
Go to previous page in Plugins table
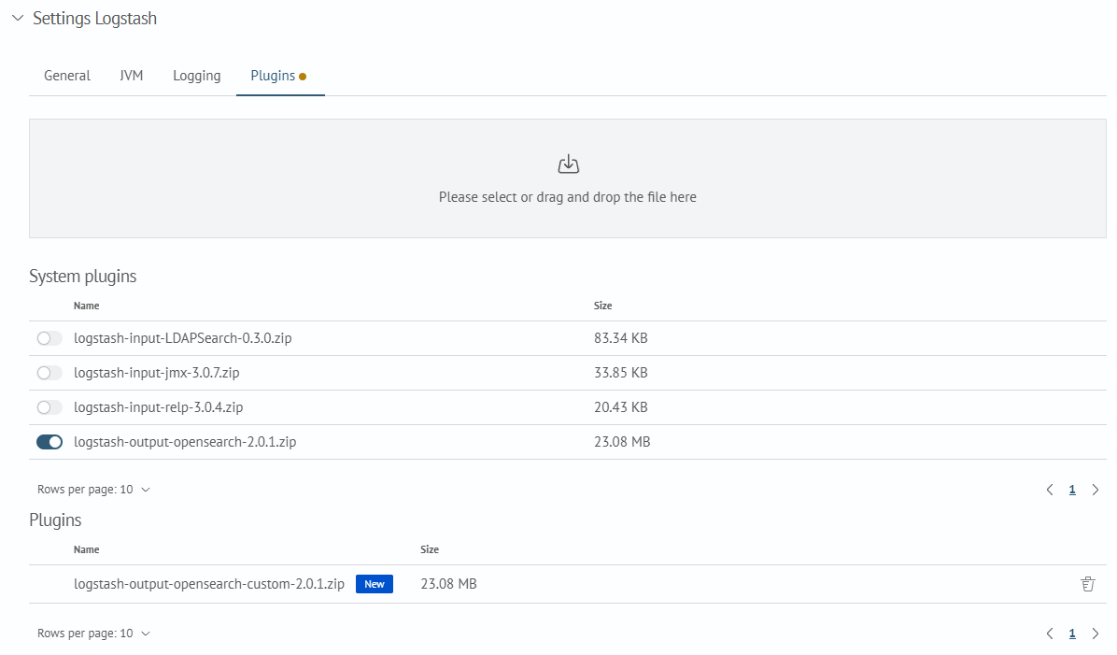(1050, 634)
